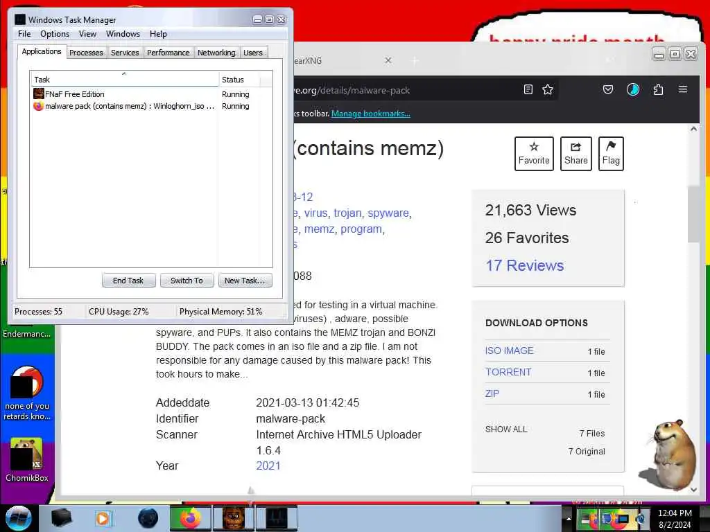710x532 pixels.
Task: Click the Favorite star button on archive page
Action: click(534, 153)
